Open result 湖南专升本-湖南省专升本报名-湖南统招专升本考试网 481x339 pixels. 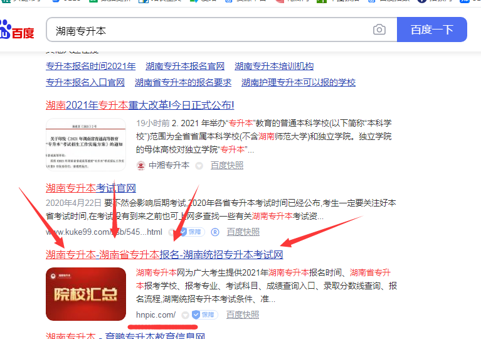(x=164, y=254)
